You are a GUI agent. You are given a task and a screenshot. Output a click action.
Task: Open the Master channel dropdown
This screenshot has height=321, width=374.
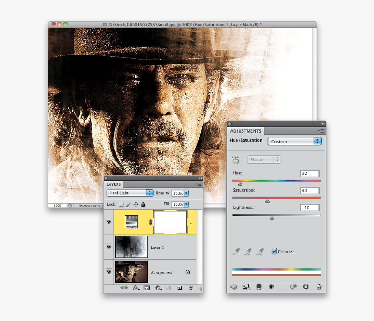(264, 160)
